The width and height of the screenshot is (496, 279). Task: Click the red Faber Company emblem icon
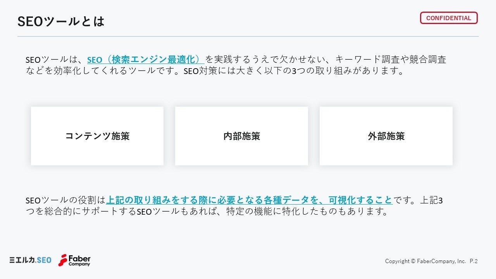tap(63, 260)
